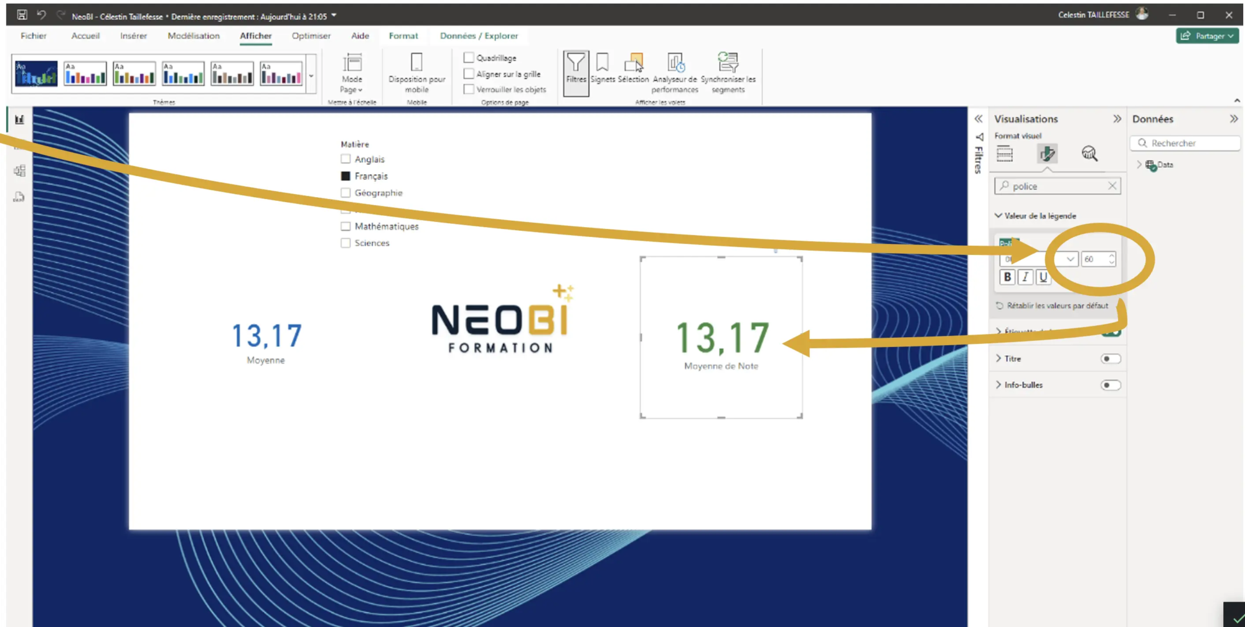Collapse the ribbon
Image resolution: width=1245 pixels, height=627 pixels.
(1236, 100)
